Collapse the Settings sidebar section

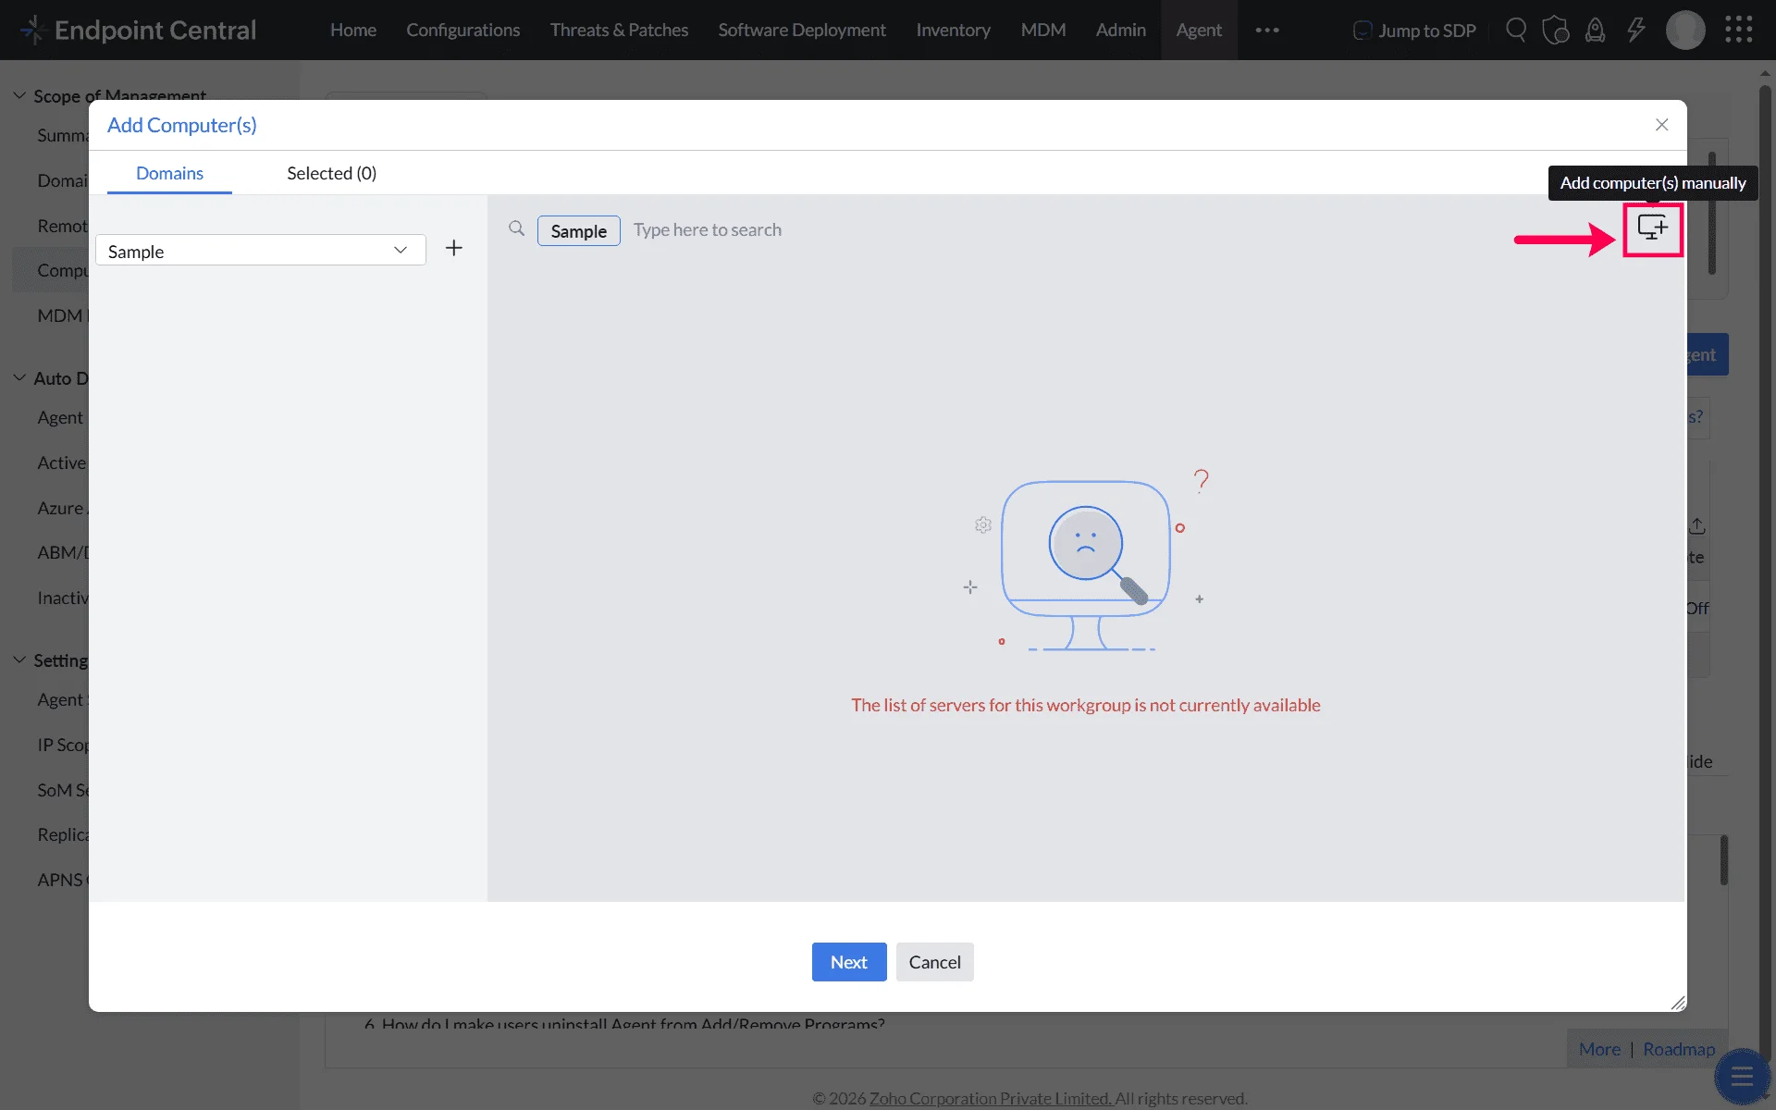click(19, 660)
